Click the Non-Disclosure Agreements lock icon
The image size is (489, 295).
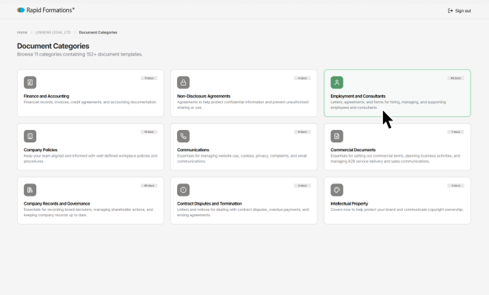pyautogui.click(x=183, y=82)
